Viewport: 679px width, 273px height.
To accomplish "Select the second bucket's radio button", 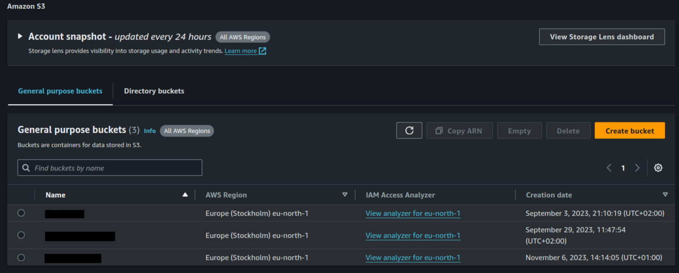I will 21,235.
